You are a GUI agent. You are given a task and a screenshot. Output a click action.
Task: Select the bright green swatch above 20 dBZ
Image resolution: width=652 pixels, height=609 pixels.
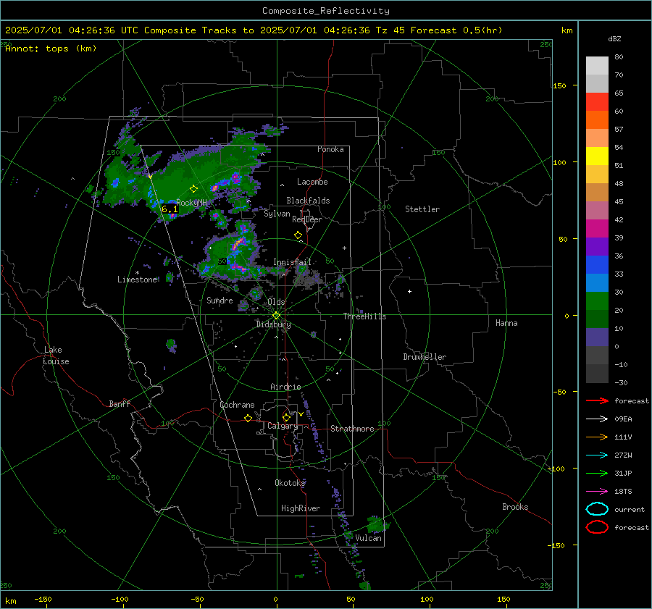(x=597, y=301)
